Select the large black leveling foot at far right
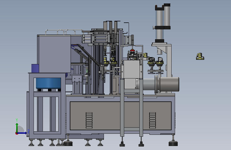This screenshot has width=231, height=150. click(173, 144)
